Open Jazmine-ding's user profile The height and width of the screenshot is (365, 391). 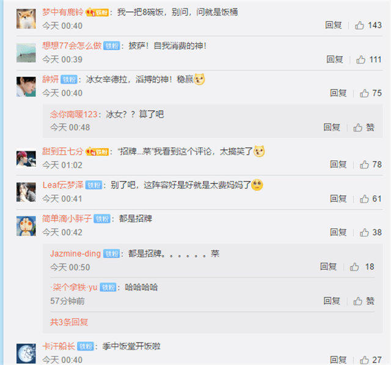(75, 253)
